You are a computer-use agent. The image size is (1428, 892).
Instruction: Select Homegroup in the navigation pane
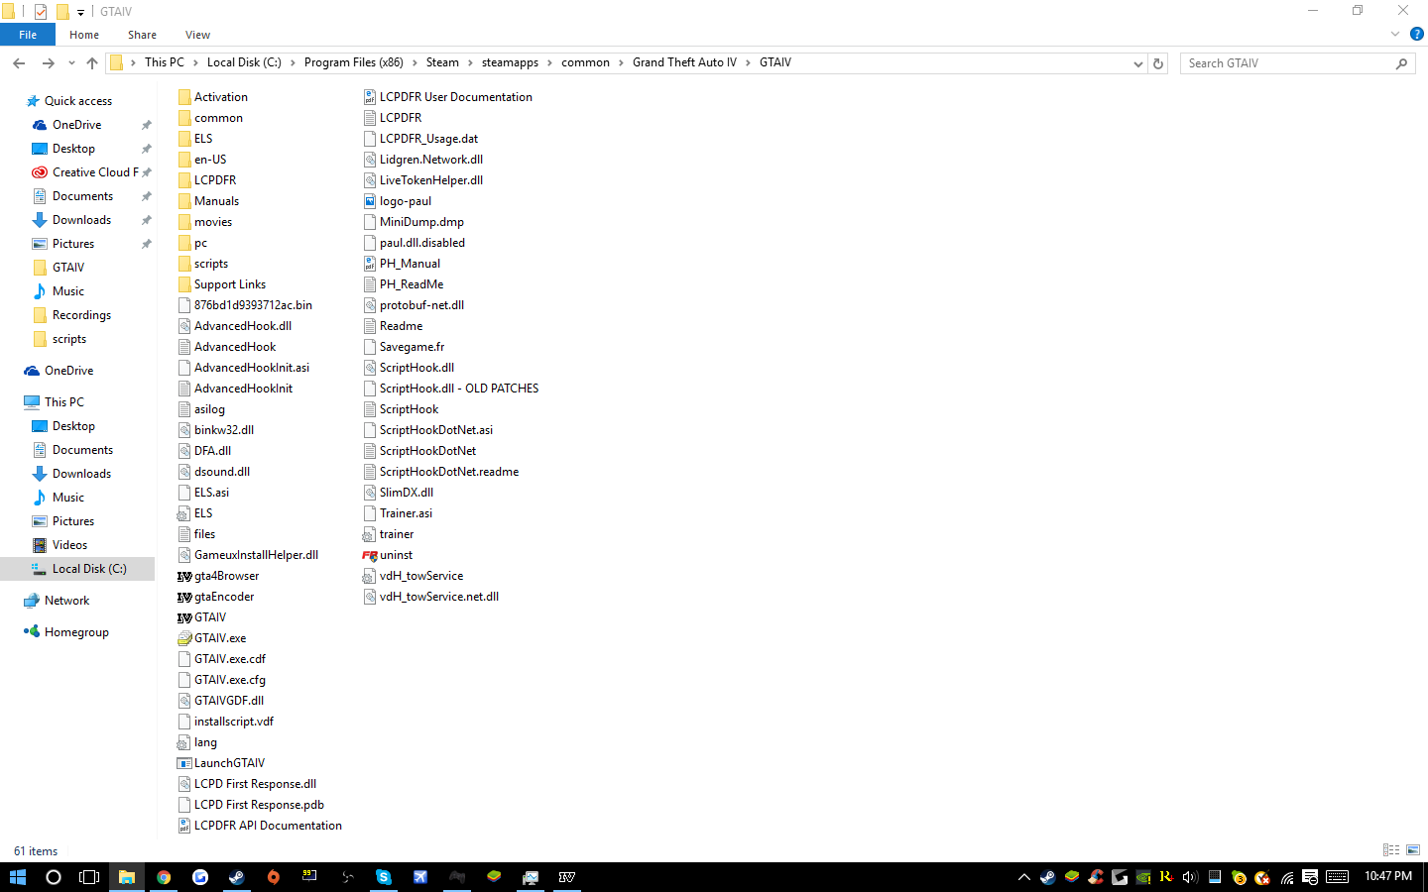76,632
